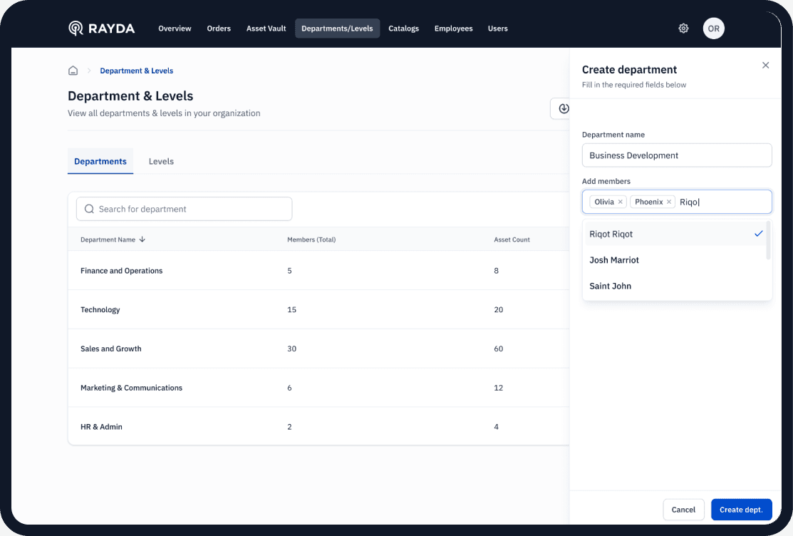Screen dimensions: 793x536
Task: Open the Technology department row
Action: (318, 310)
